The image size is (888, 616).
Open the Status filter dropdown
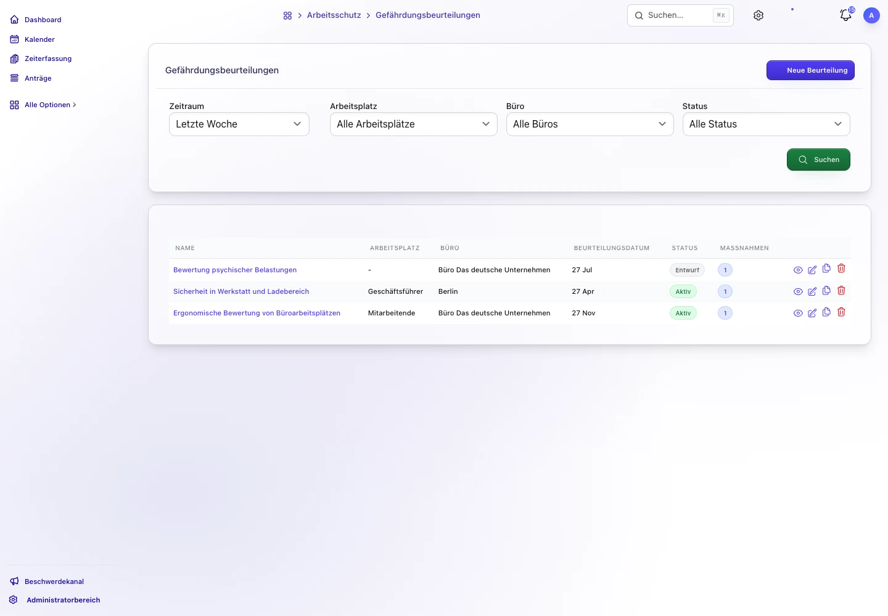click(767, 124)
